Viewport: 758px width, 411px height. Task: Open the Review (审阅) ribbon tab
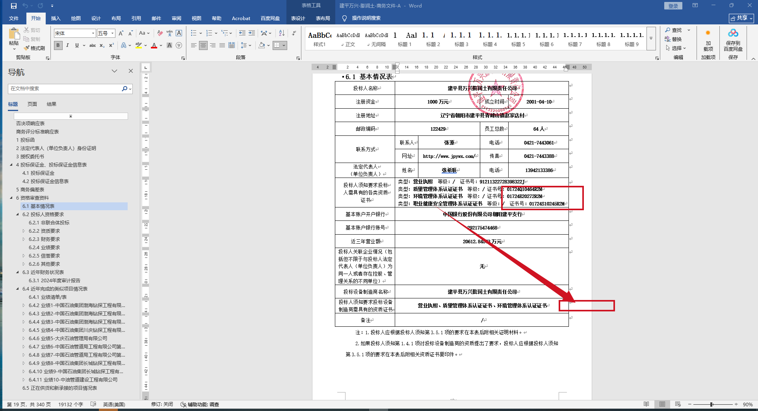176,18
